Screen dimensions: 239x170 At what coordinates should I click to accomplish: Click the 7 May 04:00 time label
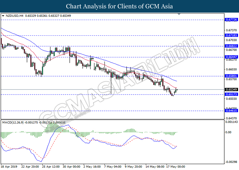tap(113, 167)
